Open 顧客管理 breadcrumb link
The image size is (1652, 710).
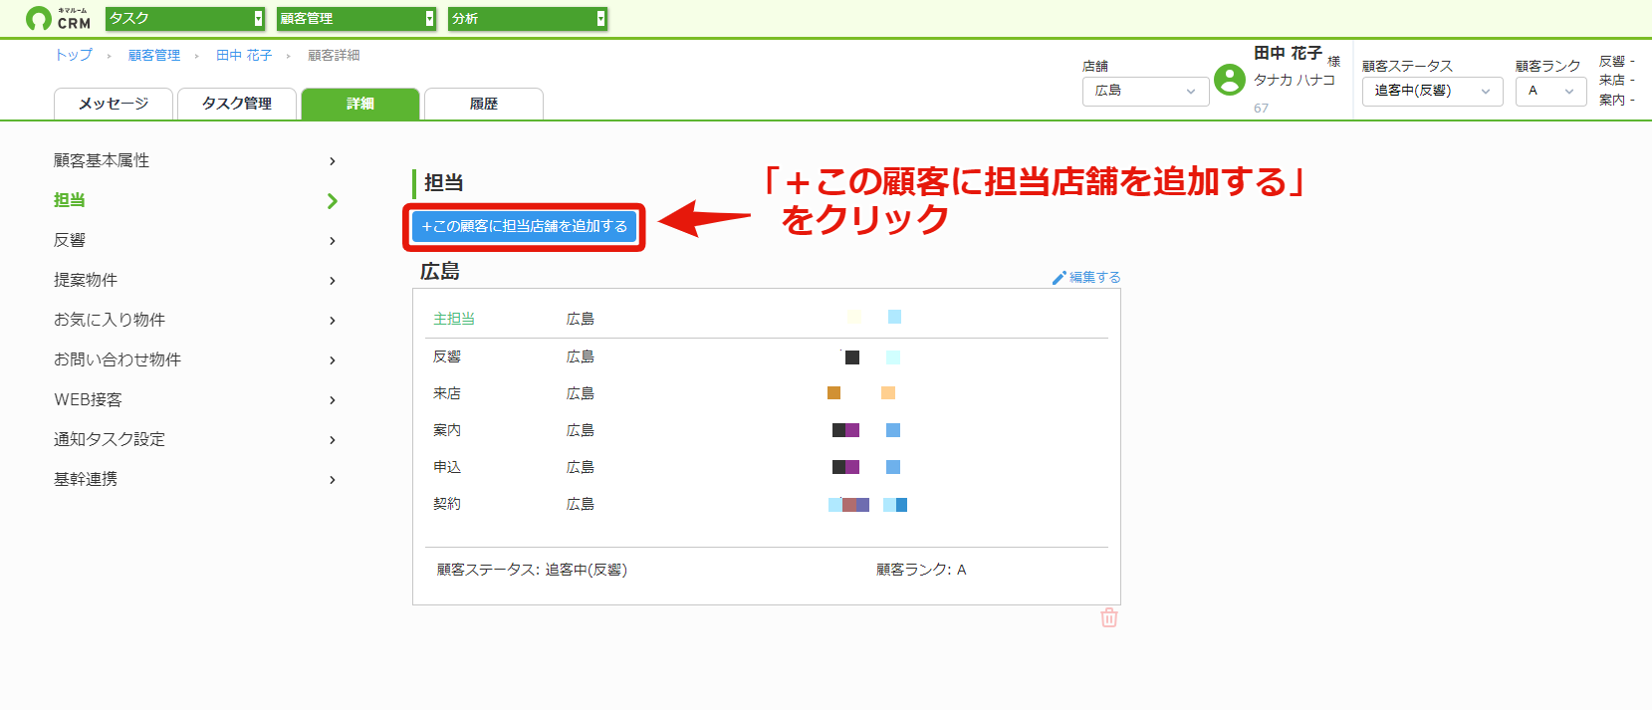tap(154, 55)
